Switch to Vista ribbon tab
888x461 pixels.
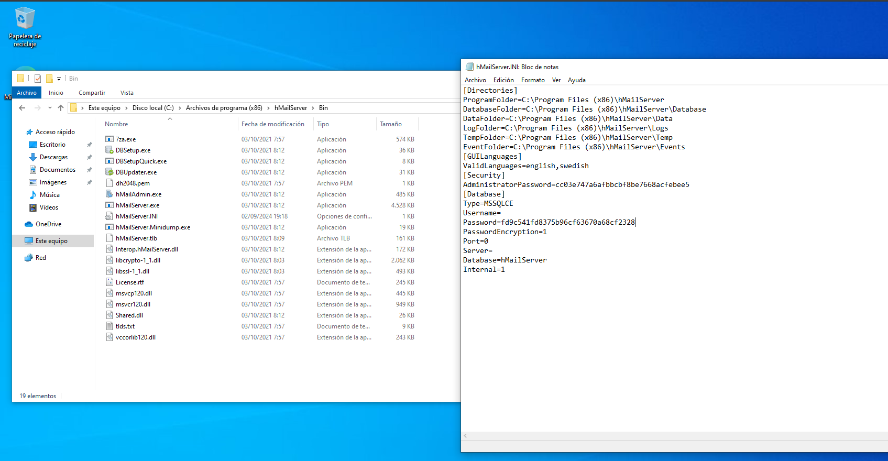(127, 93)
